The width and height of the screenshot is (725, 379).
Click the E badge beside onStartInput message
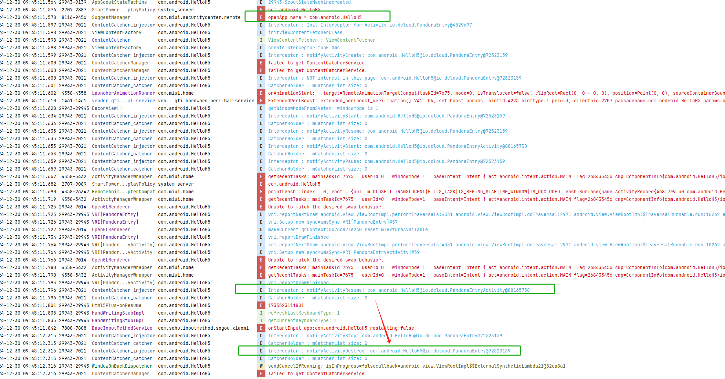point(261,328)
